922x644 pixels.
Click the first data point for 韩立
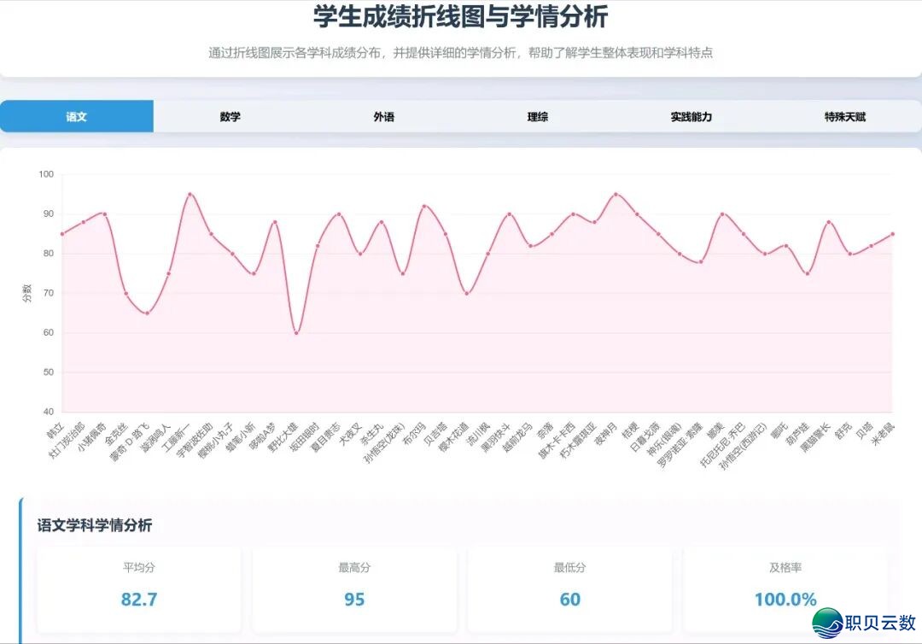pyautogui.click(x=61, y=232)
